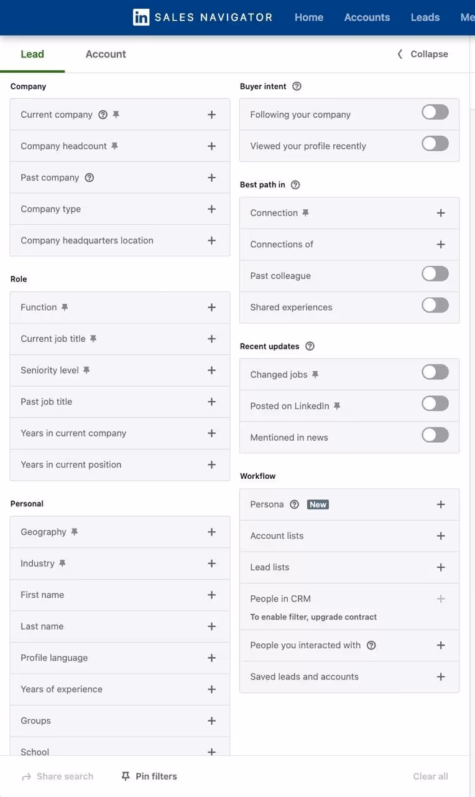The image size is (475, 797).
Task: Expand the Lead lists filter
Action: 441,567
